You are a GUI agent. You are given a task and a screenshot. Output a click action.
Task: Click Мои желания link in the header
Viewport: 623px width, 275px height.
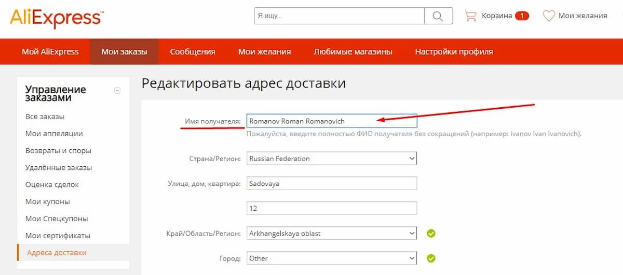coord(583,16)
